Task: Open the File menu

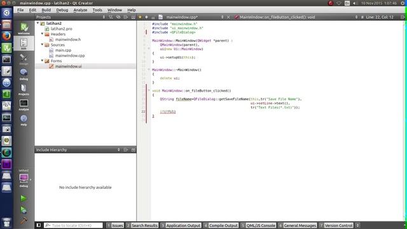Action: click(x=20, y=10)
